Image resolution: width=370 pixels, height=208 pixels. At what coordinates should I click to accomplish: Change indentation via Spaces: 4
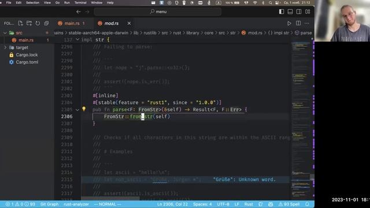coord(202,204)
